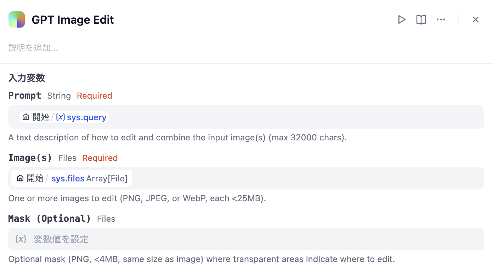The width and height of the screenshot is (493, 273).
Task: Click the Mask variable value input field
Action: tap(246, 239)
